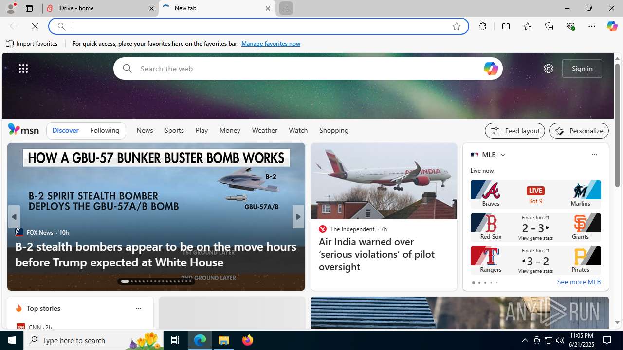Open the volume control in system tray
The width and height of the screenshot is (623, 350).
coord(560,340)
